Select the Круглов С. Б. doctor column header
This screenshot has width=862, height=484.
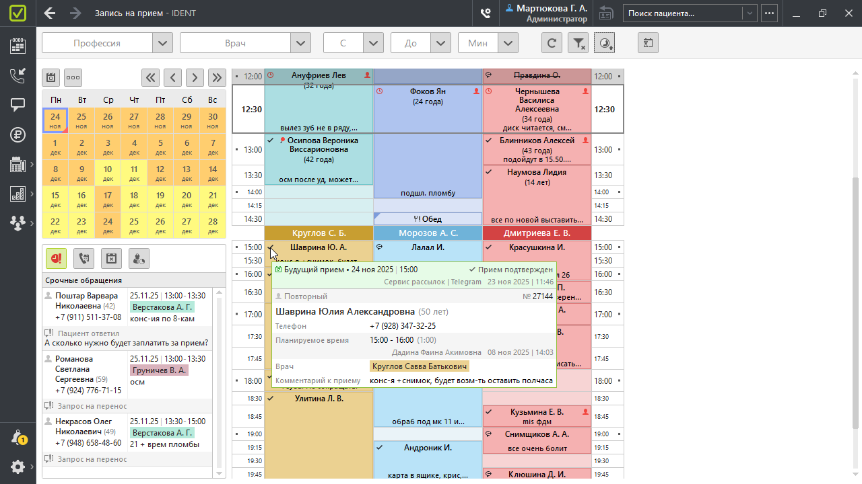point(319,233)
